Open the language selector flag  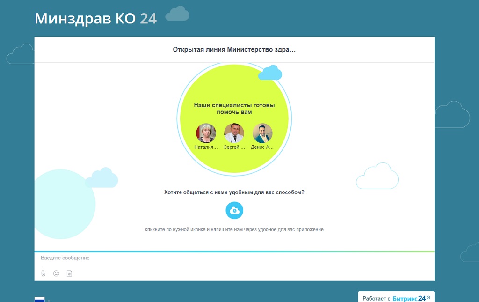coord(40,299)
